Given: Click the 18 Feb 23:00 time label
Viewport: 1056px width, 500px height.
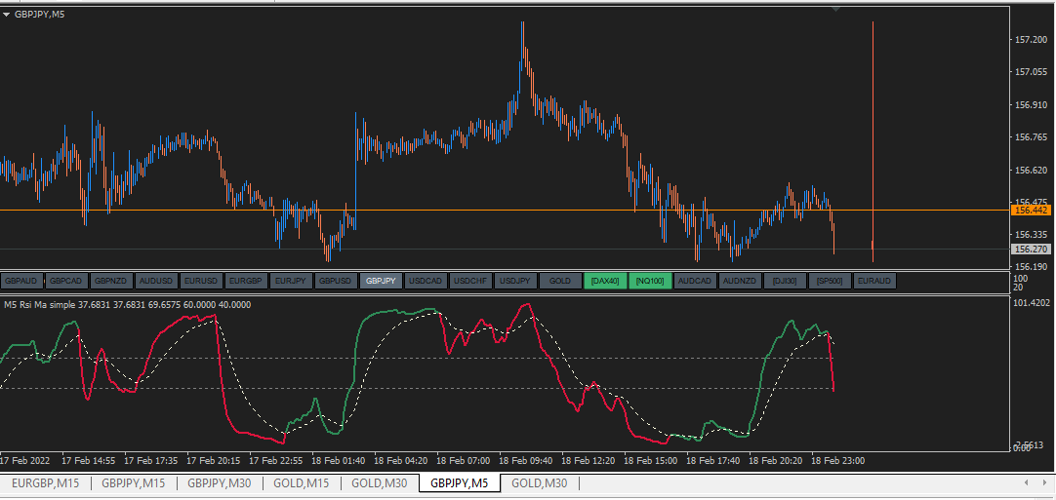Looking at the screenshot, I should pos(837,461).
